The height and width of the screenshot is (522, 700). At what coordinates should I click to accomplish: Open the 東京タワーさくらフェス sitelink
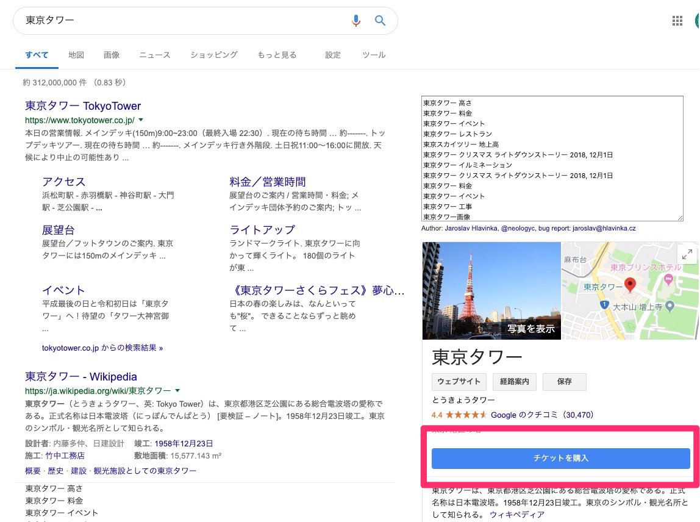click(x=317, y=290)
